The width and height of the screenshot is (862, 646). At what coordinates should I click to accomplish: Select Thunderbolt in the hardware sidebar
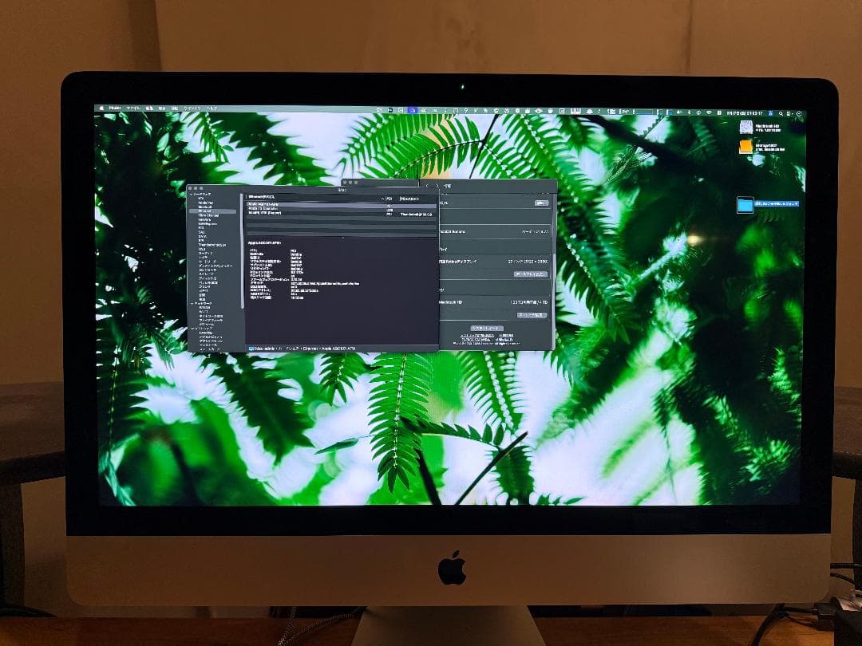(210, 245)
